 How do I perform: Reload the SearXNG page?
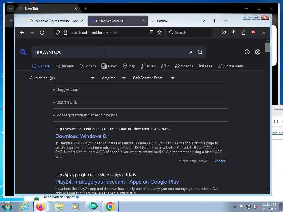click(x=42, y=33)
